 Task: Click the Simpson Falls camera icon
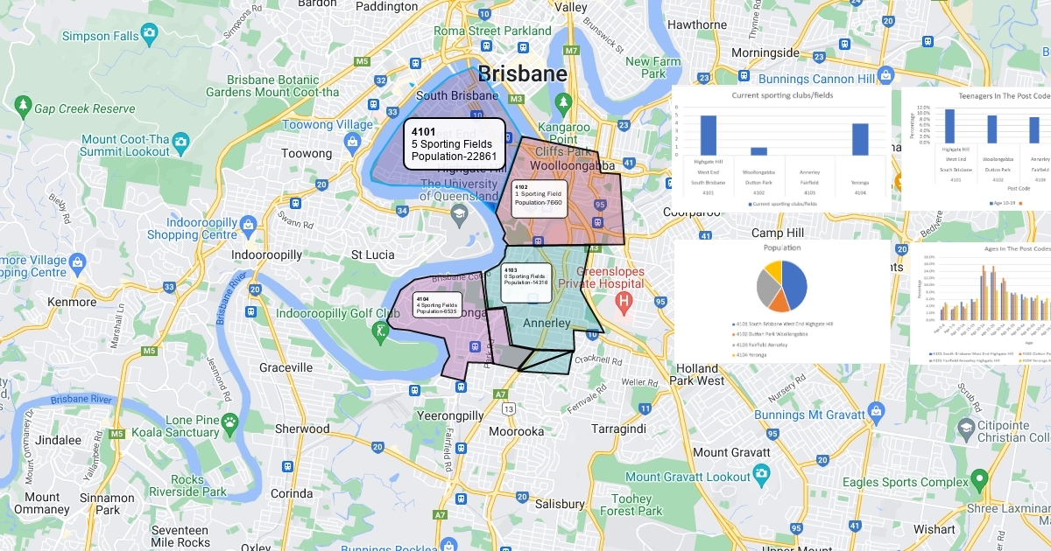click(150, 36)
